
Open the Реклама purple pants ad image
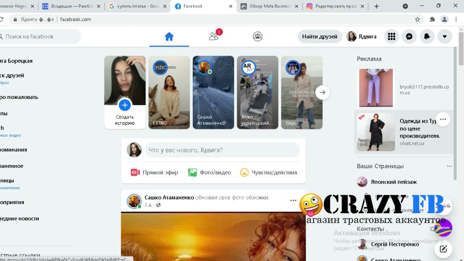[376, 88]
